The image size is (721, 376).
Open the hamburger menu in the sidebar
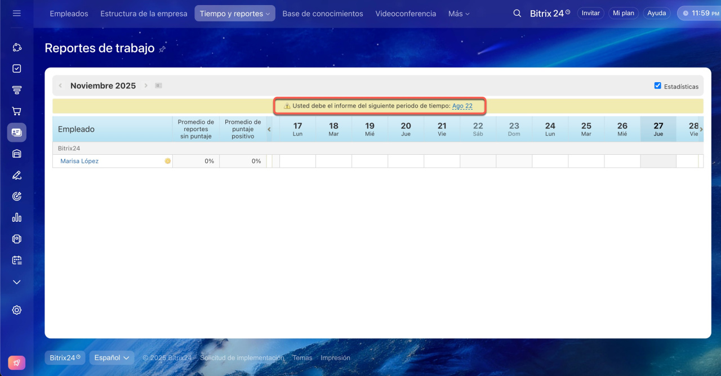(x=16, y=13)
